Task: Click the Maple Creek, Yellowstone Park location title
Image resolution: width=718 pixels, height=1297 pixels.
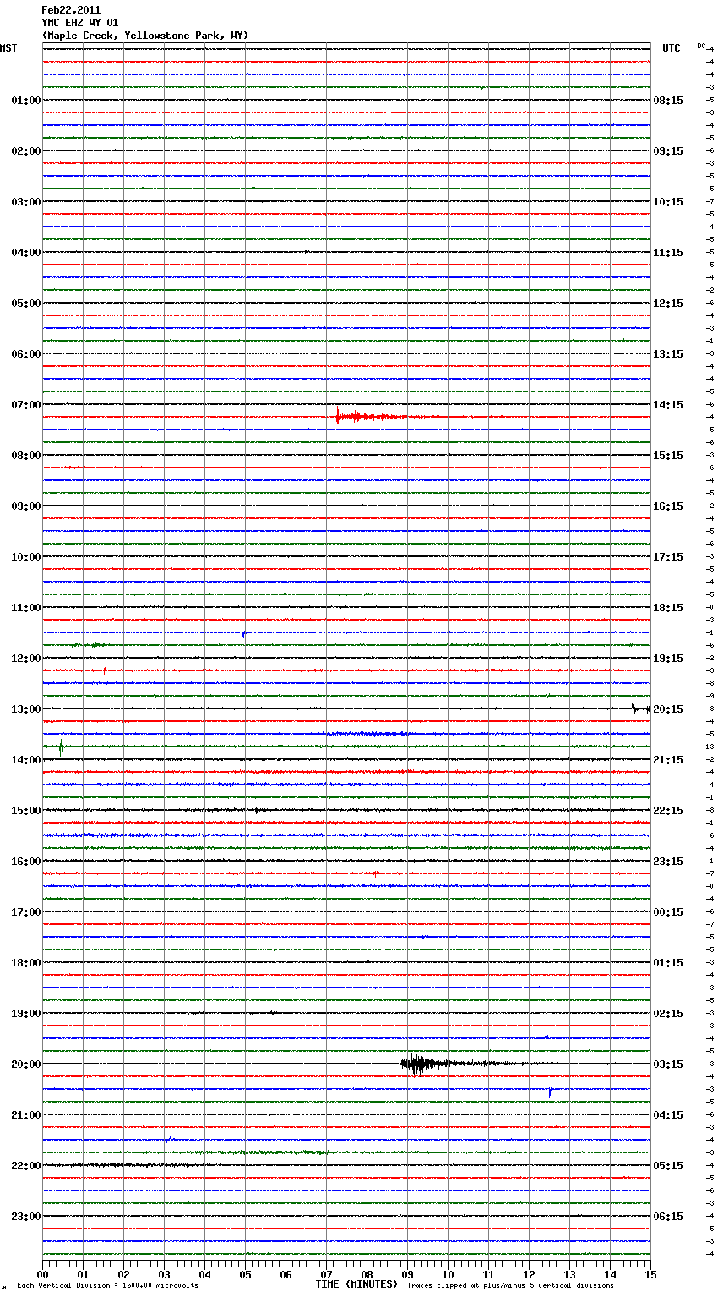Action: 145,36
